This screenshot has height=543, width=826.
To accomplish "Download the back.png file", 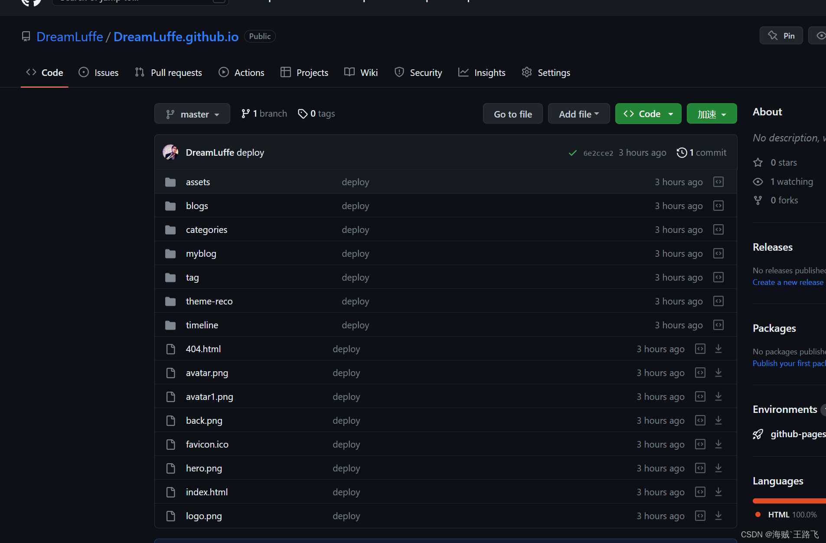I will coord(718,420).
